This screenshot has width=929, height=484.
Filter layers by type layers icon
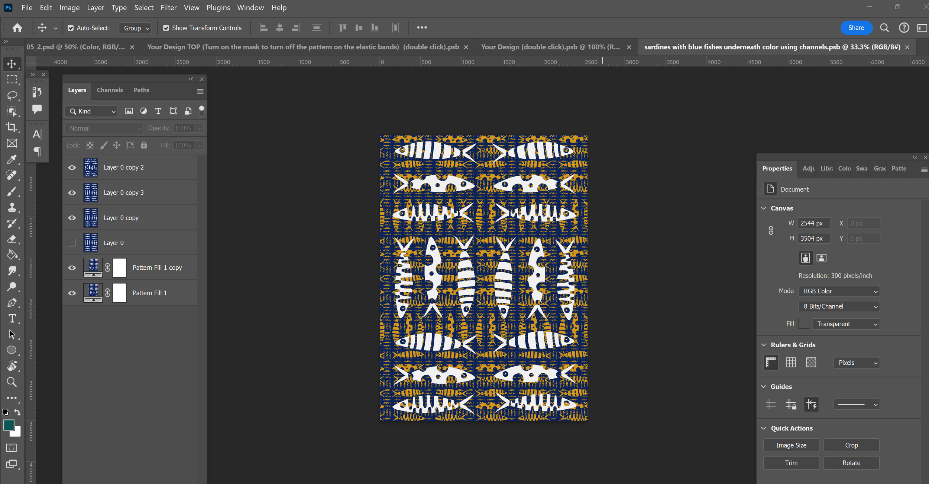[x=158, y=111]
